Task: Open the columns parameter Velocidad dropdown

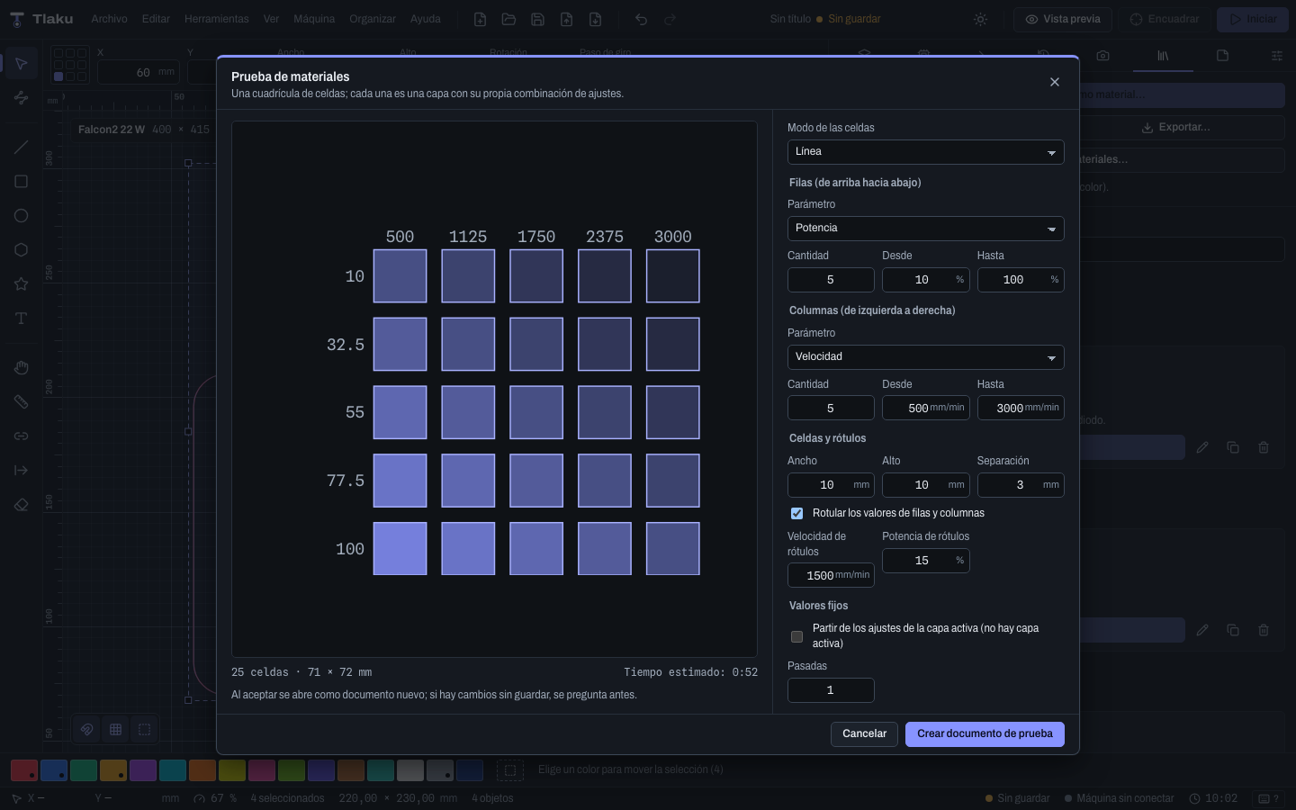Action: coord(925,357)
